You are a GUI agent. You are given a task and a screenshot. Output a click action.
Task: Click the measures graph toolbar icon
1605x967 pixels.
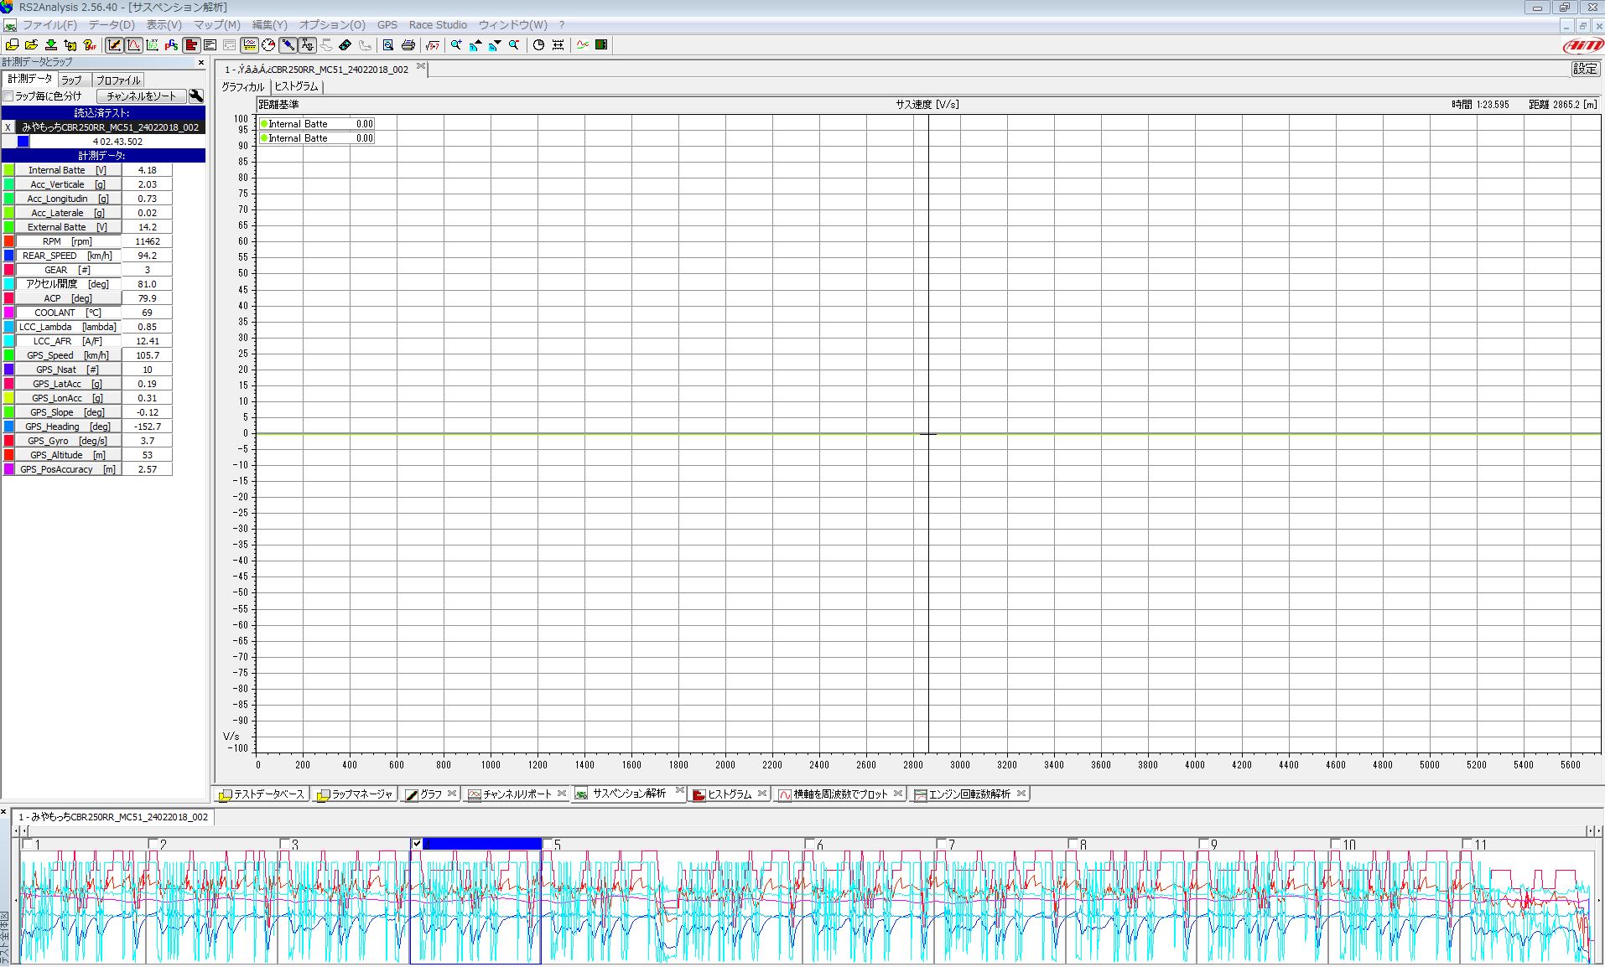(x=114, y=45)
